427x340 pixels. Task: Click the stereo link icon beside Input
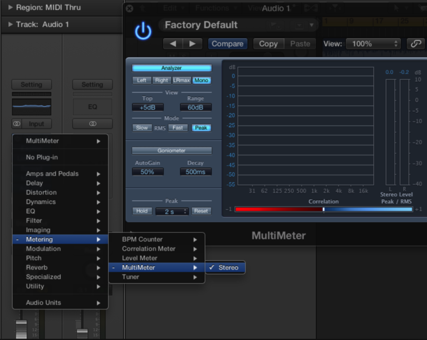[17, 124]
